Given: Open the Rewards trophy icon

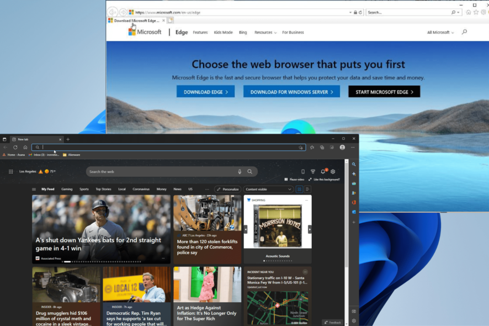Looking at the screenshot, I should coord(313,171).
